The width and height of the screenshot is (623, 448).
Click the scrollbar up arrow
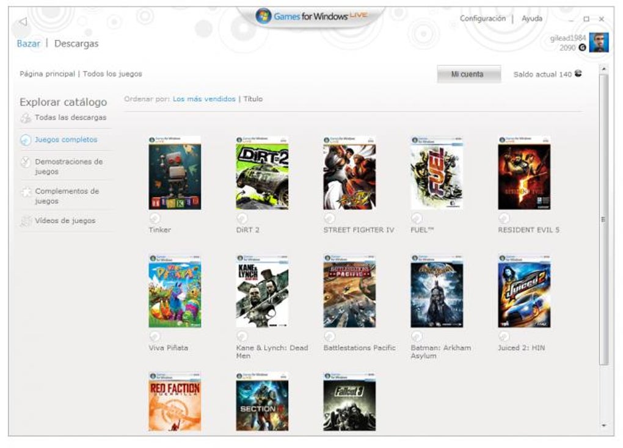604,69
